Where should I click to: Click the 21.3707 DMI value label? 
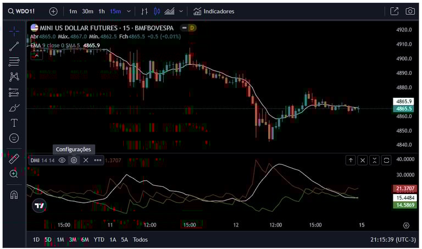(406, 189)
